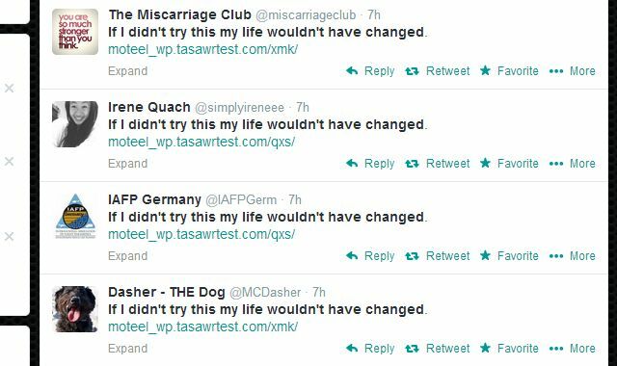Reply to the IAFP Germany tweet
This screenshot has height=366, width=617.
click(x=370, y=256)
